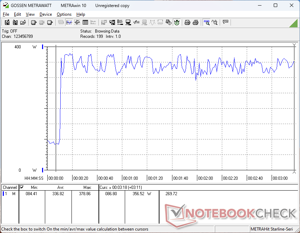Select channel row 1 M
The height and width of the screenshot is (233, 300).
click(x=10, y=194)
